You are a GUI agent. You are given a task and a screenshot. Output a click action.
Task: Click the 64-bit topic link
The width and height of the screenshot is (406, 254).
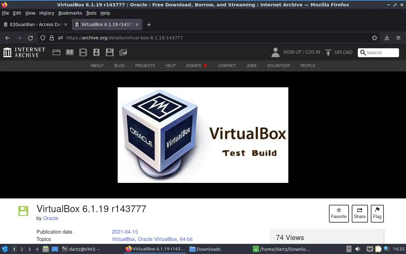pos(186,239)
